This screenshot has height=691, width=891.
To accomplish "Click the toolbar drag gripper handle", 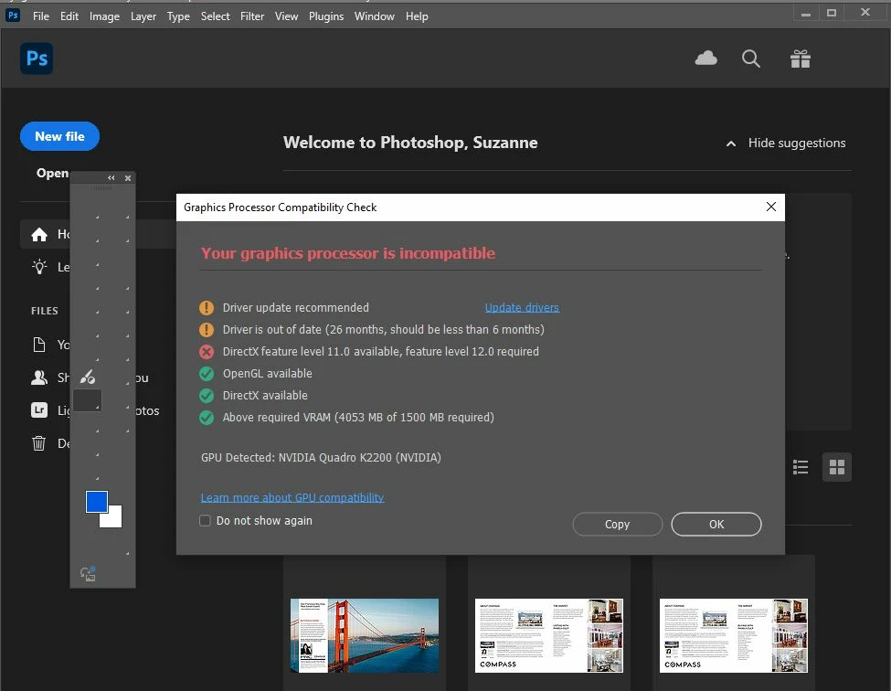I will [x=103, y=187].
